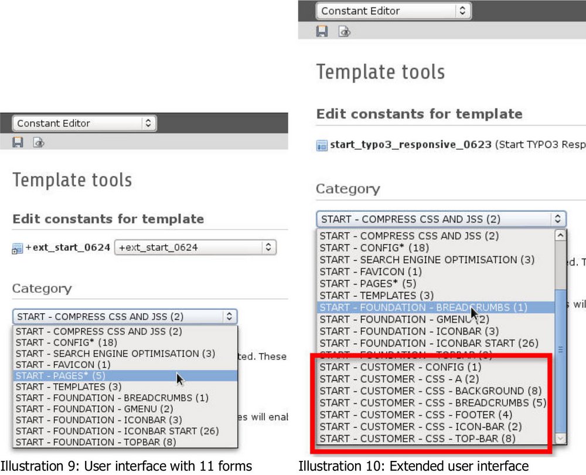
Task: Open the +ext_start_0624 template selector
Action: click(x=195, y=247)
